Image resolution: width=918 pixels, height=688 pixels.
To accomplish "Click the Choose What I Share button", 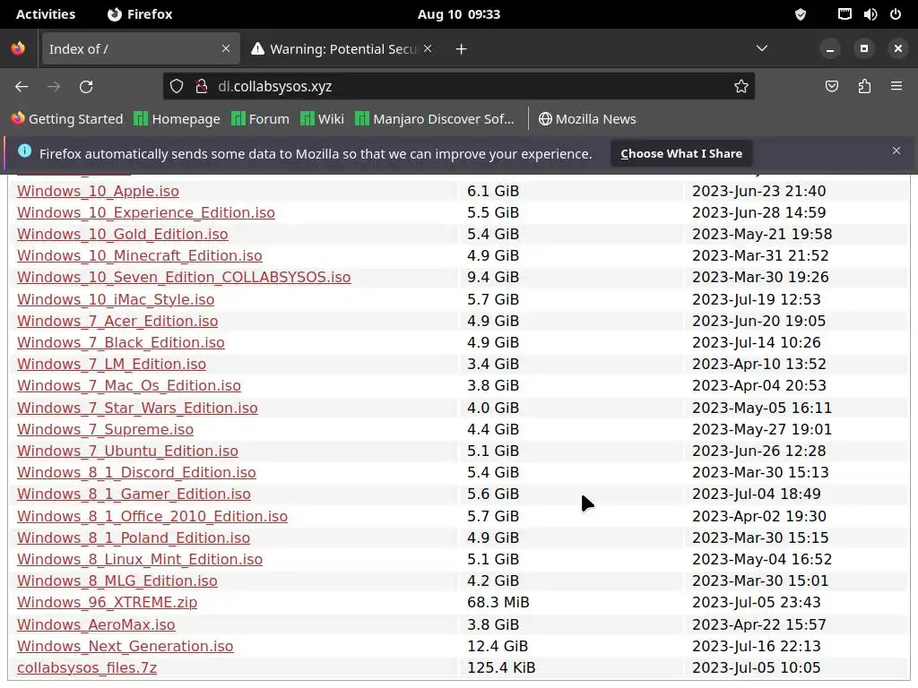I will 681,153.
